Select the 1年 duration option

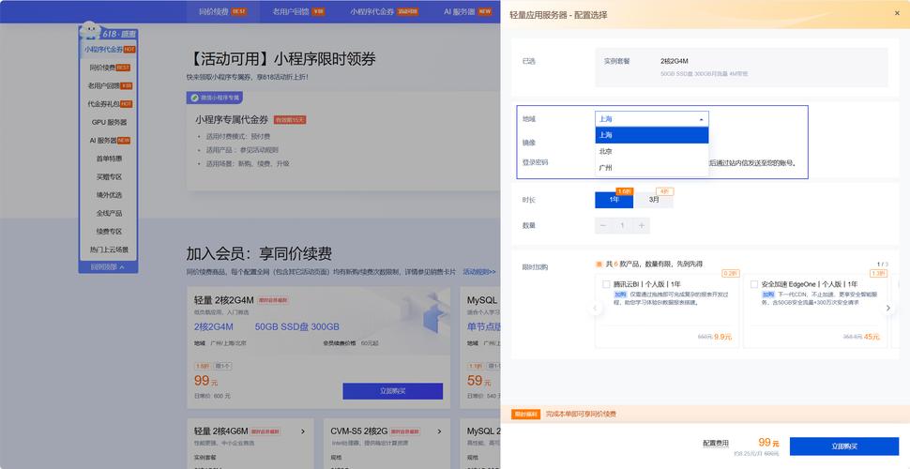pos(614,199)
